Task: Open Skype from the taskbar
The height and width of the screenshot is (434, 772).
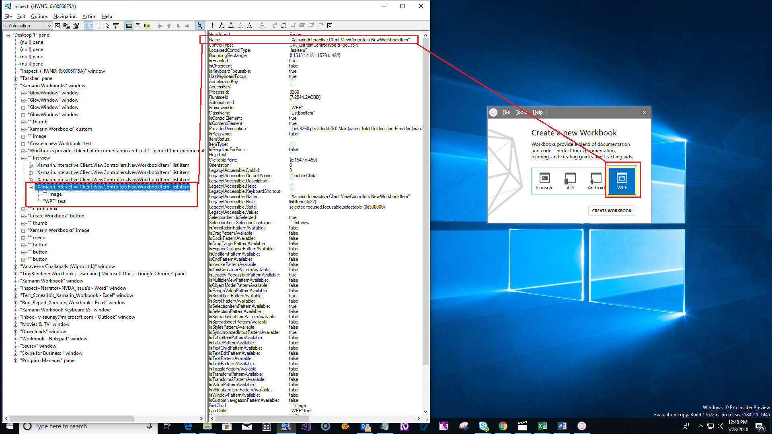Action: point(483,426)
